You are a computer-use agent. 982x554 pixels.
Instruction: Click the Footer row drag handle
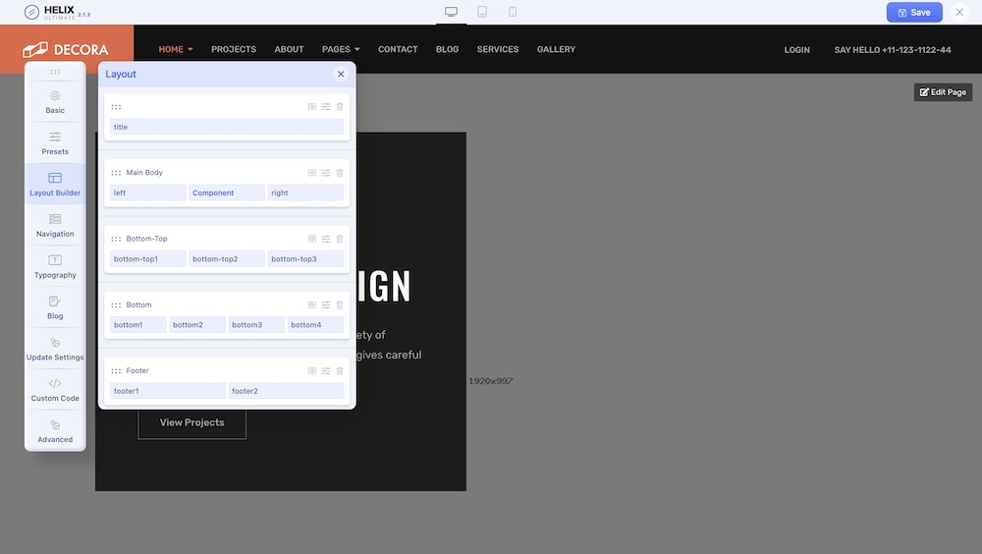116,371
